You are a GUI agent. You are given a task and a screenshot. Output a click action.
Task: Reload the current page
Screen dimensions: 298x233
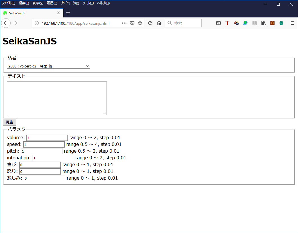coord(150,23)
